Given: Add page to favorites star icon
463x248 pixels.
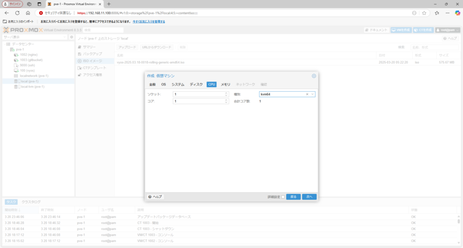Looking at the screenshot, I should pos(424,13).
